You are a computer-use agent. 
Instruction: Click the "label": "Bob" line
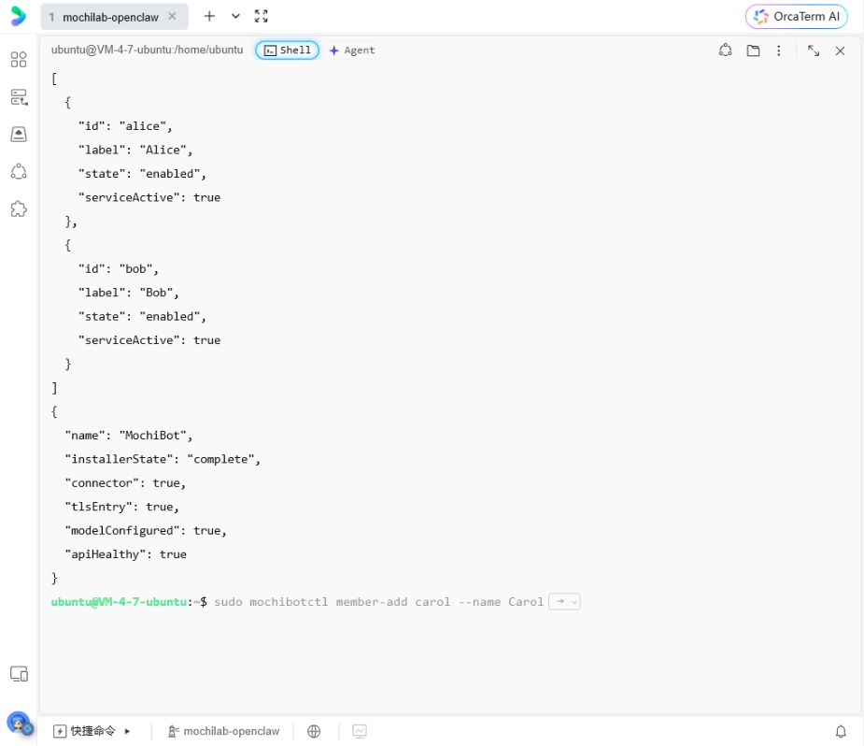point(128,293)
